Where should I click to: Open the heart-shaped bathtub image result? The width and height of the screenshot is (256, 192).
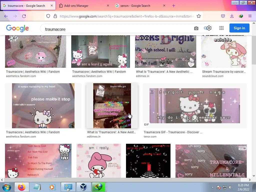[x=35, y=51]
